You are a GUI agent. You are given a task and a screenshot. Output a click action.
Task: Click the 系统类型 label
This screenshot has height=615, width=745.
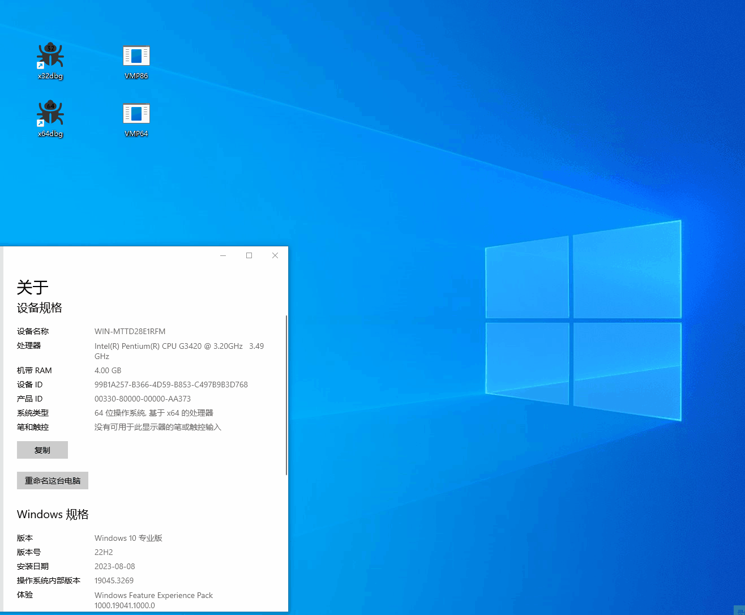(33, 413)
